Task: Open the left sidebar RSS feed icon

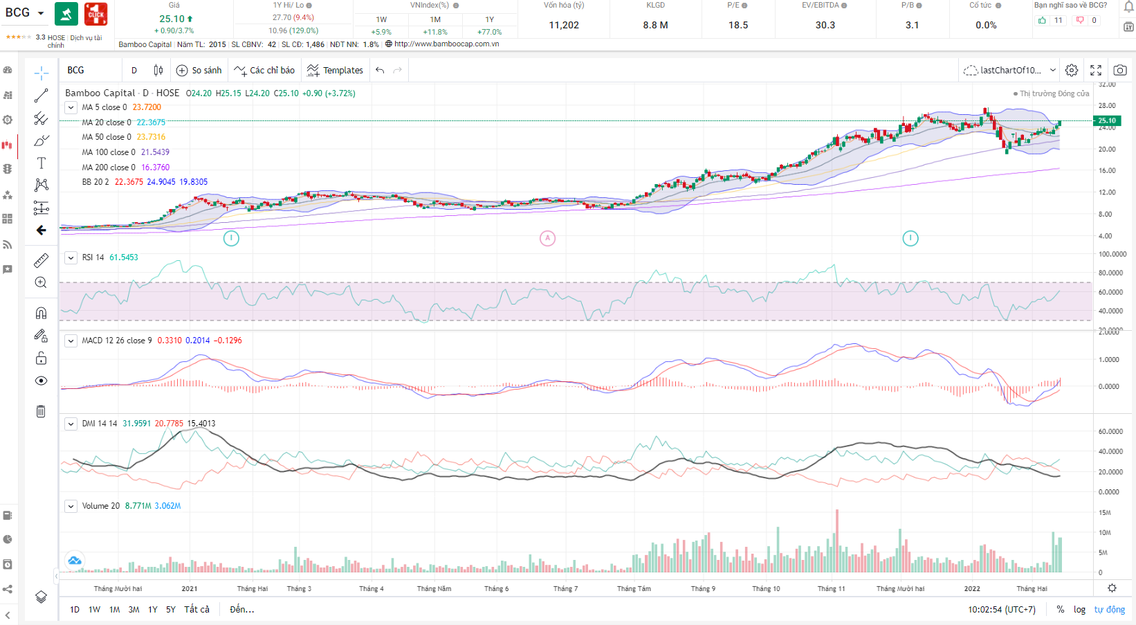Action: tap(8, 244)
